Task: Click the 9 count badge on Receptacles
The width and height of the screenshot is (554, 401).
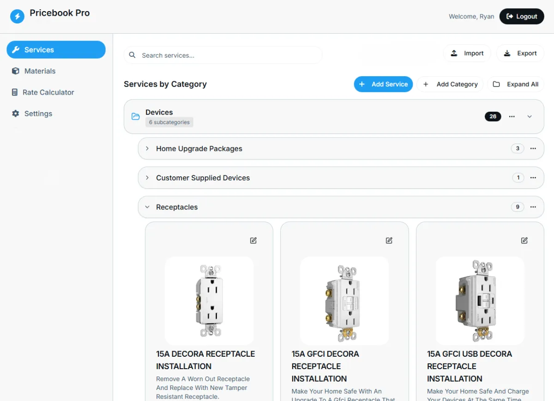Action: pyautogui.click(x=518, y=207)
